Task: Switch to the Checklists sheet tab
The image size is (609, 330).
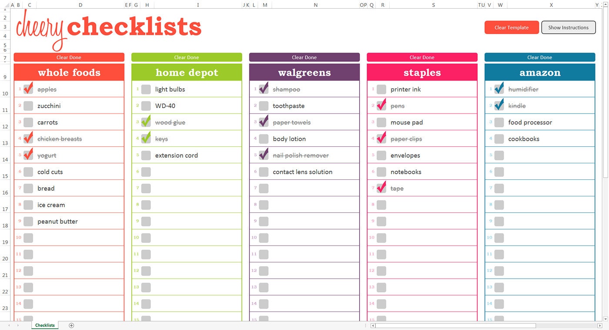Action: (44, 325)
